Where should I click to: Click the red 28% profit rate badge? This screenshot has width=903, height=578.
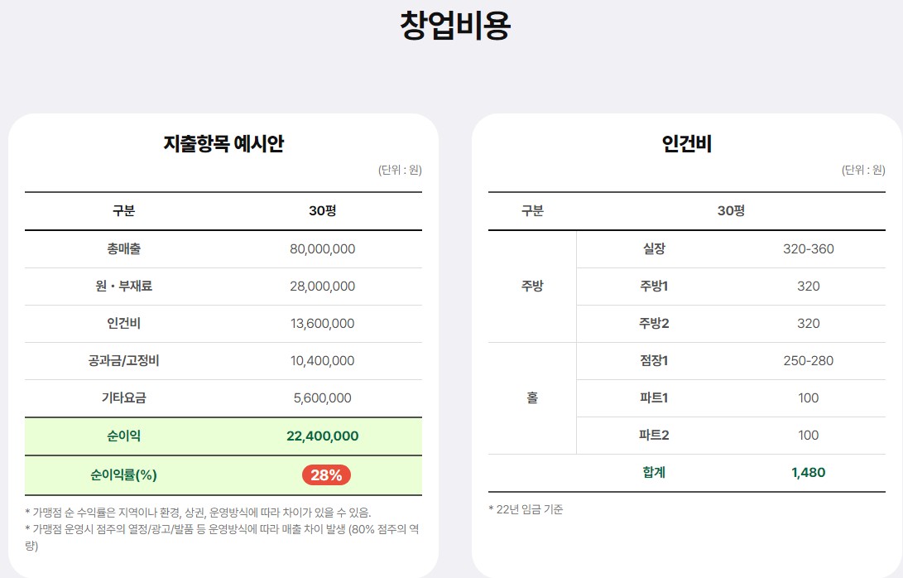[326, 474]
